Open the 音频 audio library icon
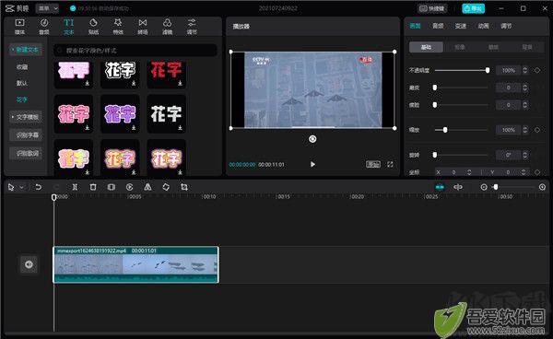553x339 pixels. point(44,27)
